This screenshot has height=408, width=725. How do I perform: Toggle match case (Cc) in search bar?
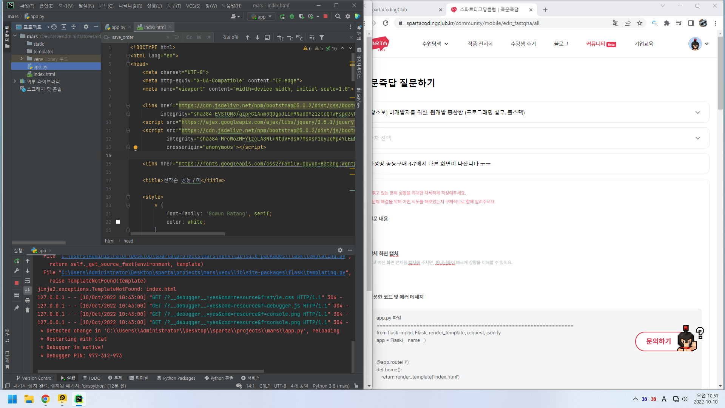(189, 37)
